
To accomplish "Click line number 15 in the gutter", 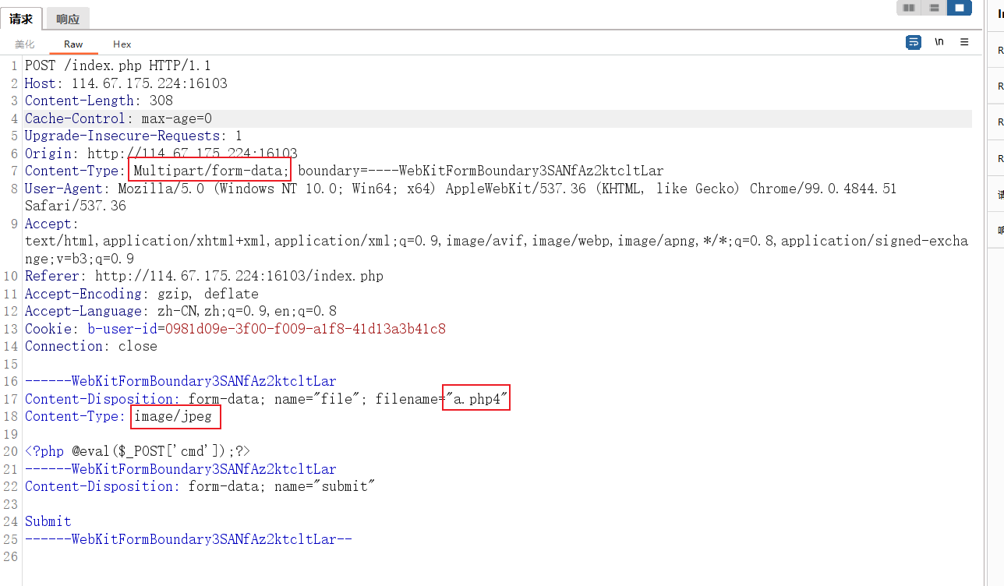I will 11,364.
